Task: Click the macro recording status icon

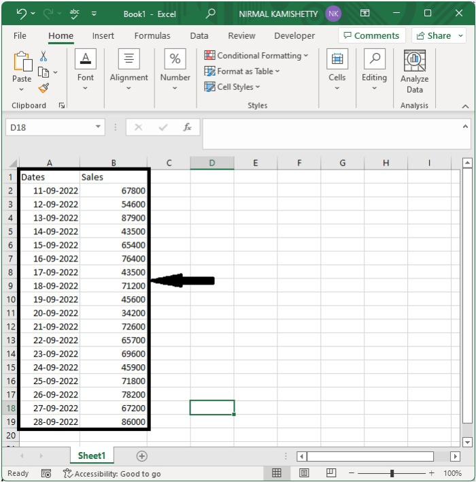Action: click(46, 474)
